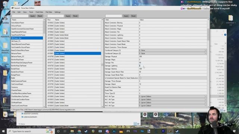This screenshot has width=239, height=134.
Task: Toggle Is Considered Special Attack for Asset Destruction checkbox
Action: coord(140,78)
